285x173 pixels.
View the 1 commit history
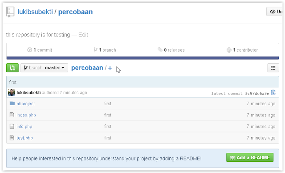click(x=40, y=50)
